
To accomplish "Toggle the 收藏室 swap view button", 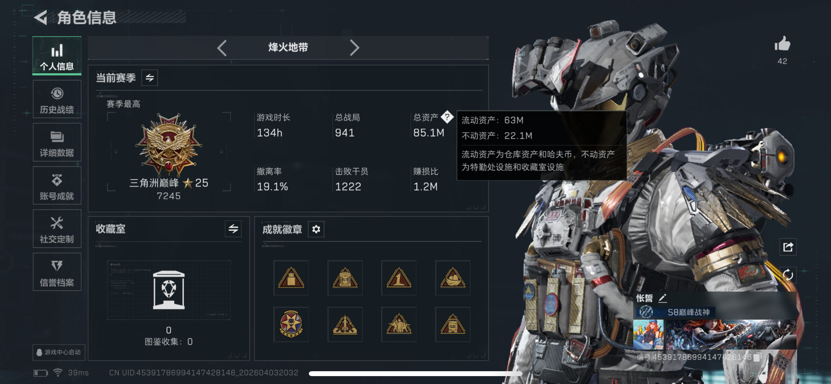I will pyautogui.click(x=233, y=229).
